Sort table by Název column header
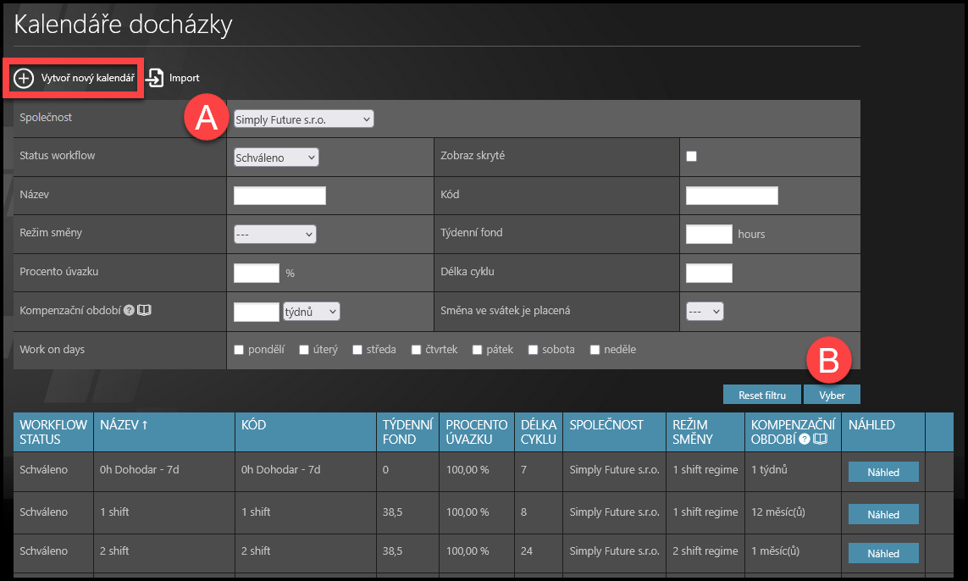 [124, 425]
